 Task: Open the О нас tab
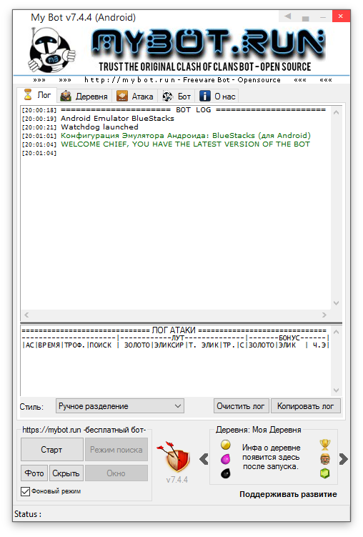[217, 97]
